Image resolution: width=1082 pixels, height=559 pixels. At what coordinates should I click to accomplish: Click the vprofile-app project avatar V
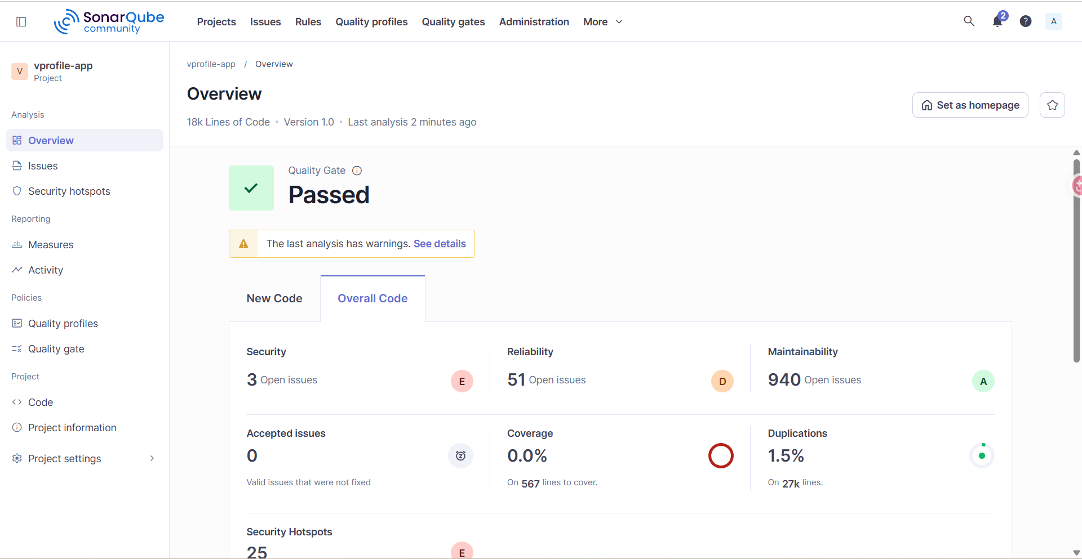click(20, 71)
